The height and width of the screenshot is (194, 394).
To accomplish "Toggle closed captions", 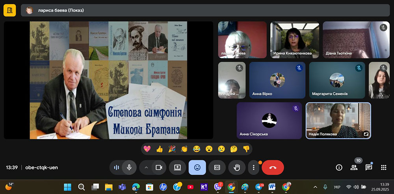I will (x=217, y=167).
